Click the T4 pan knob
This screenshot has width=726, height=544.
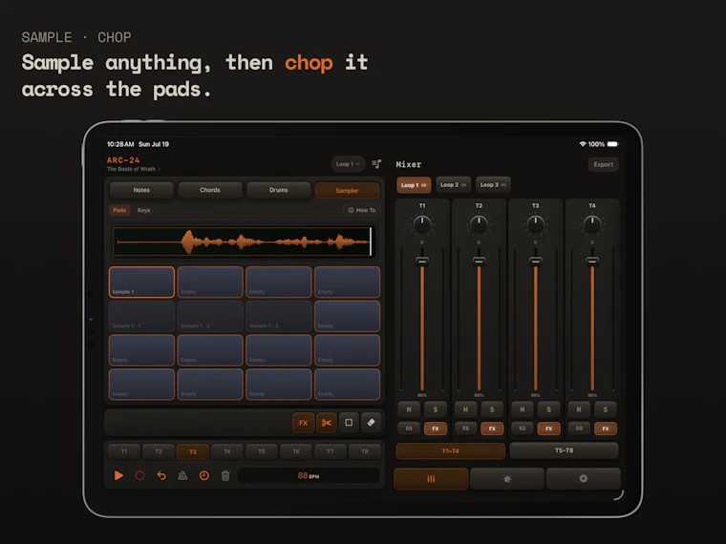click(x=592, y=224)
